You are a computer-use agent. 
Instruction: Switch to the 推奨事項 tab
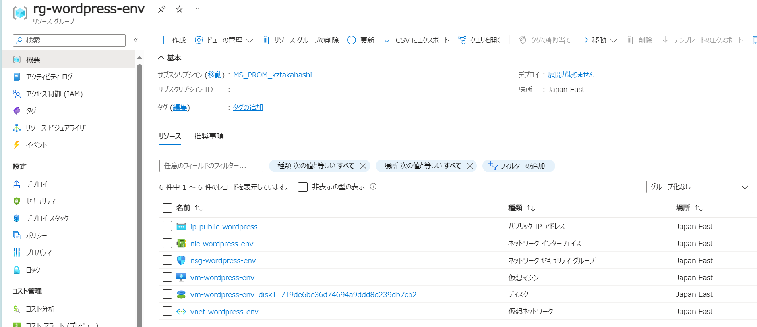point(209,136)
